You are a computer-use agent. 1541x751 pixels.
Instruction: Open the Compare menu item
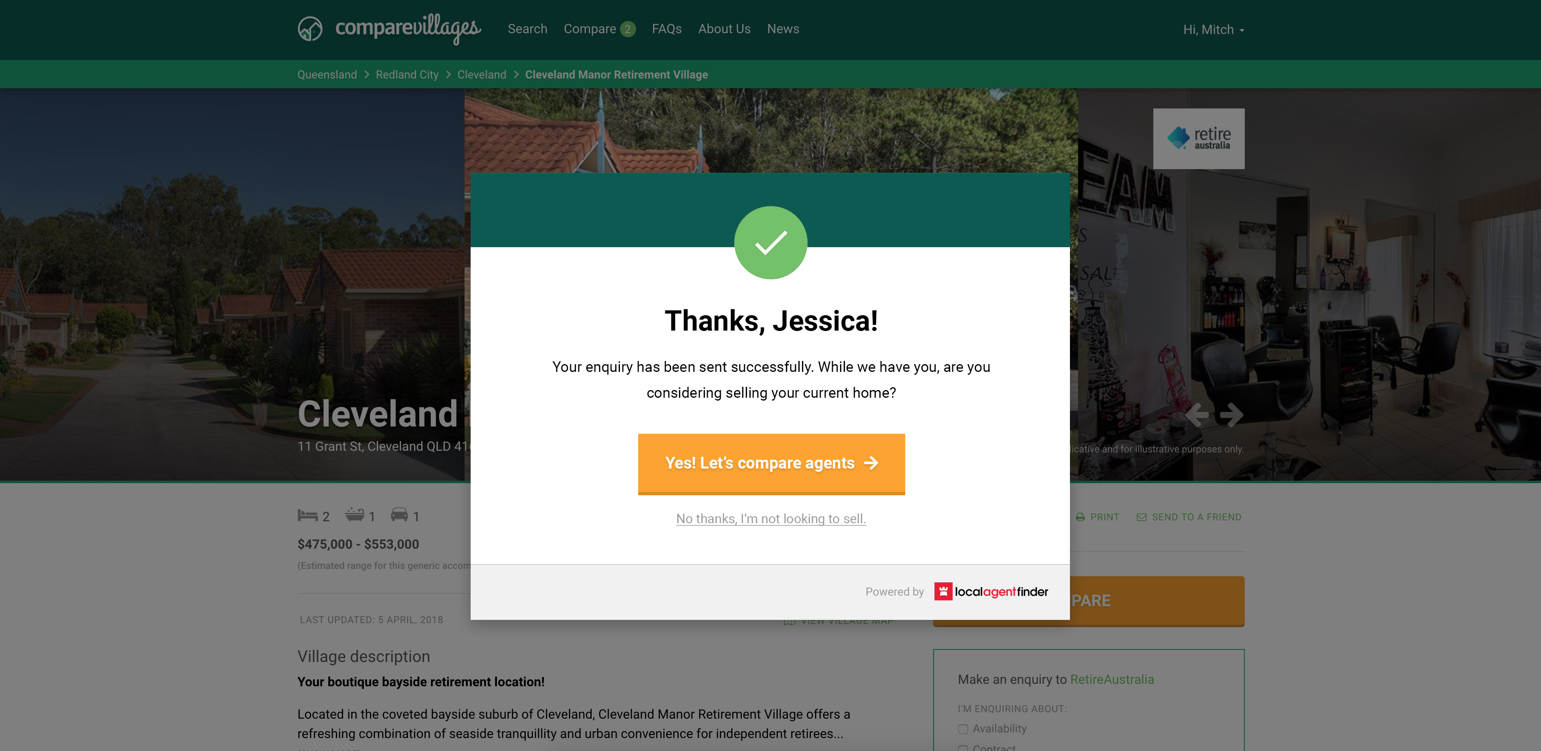(x=599, y=29)
